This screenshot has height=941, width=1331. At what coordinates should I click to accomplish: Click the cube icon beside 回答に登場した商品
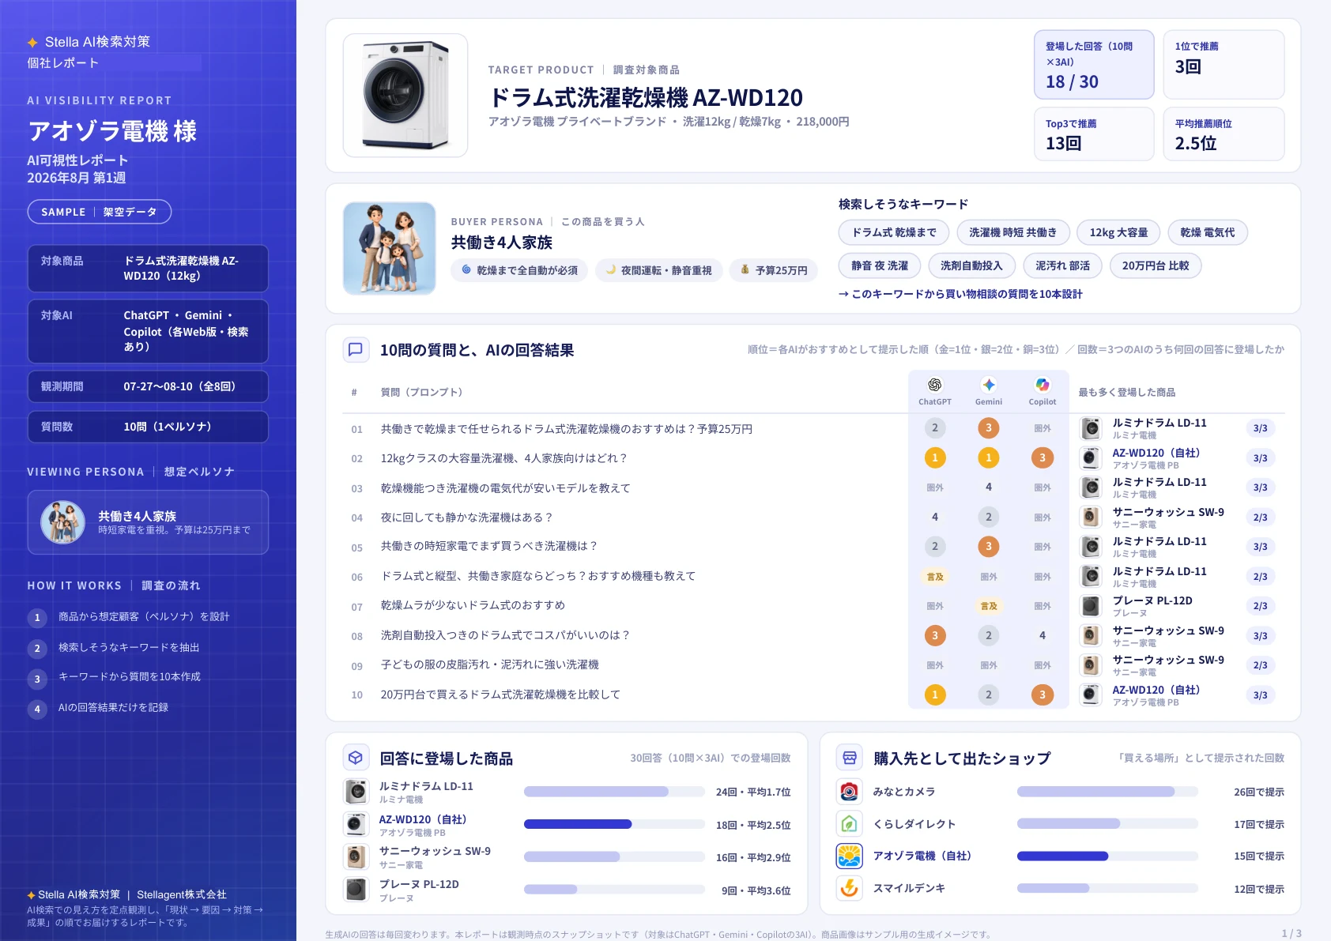356,758
